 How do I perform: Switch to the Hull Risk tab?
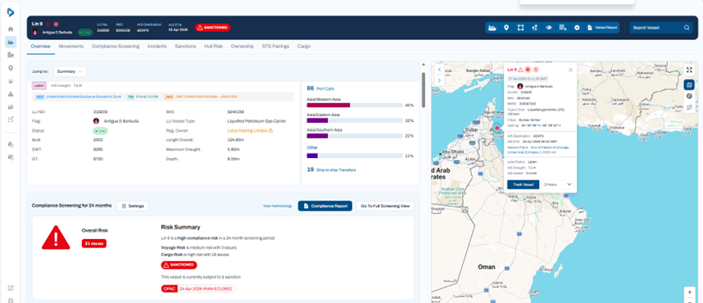(x=213, y=46)
